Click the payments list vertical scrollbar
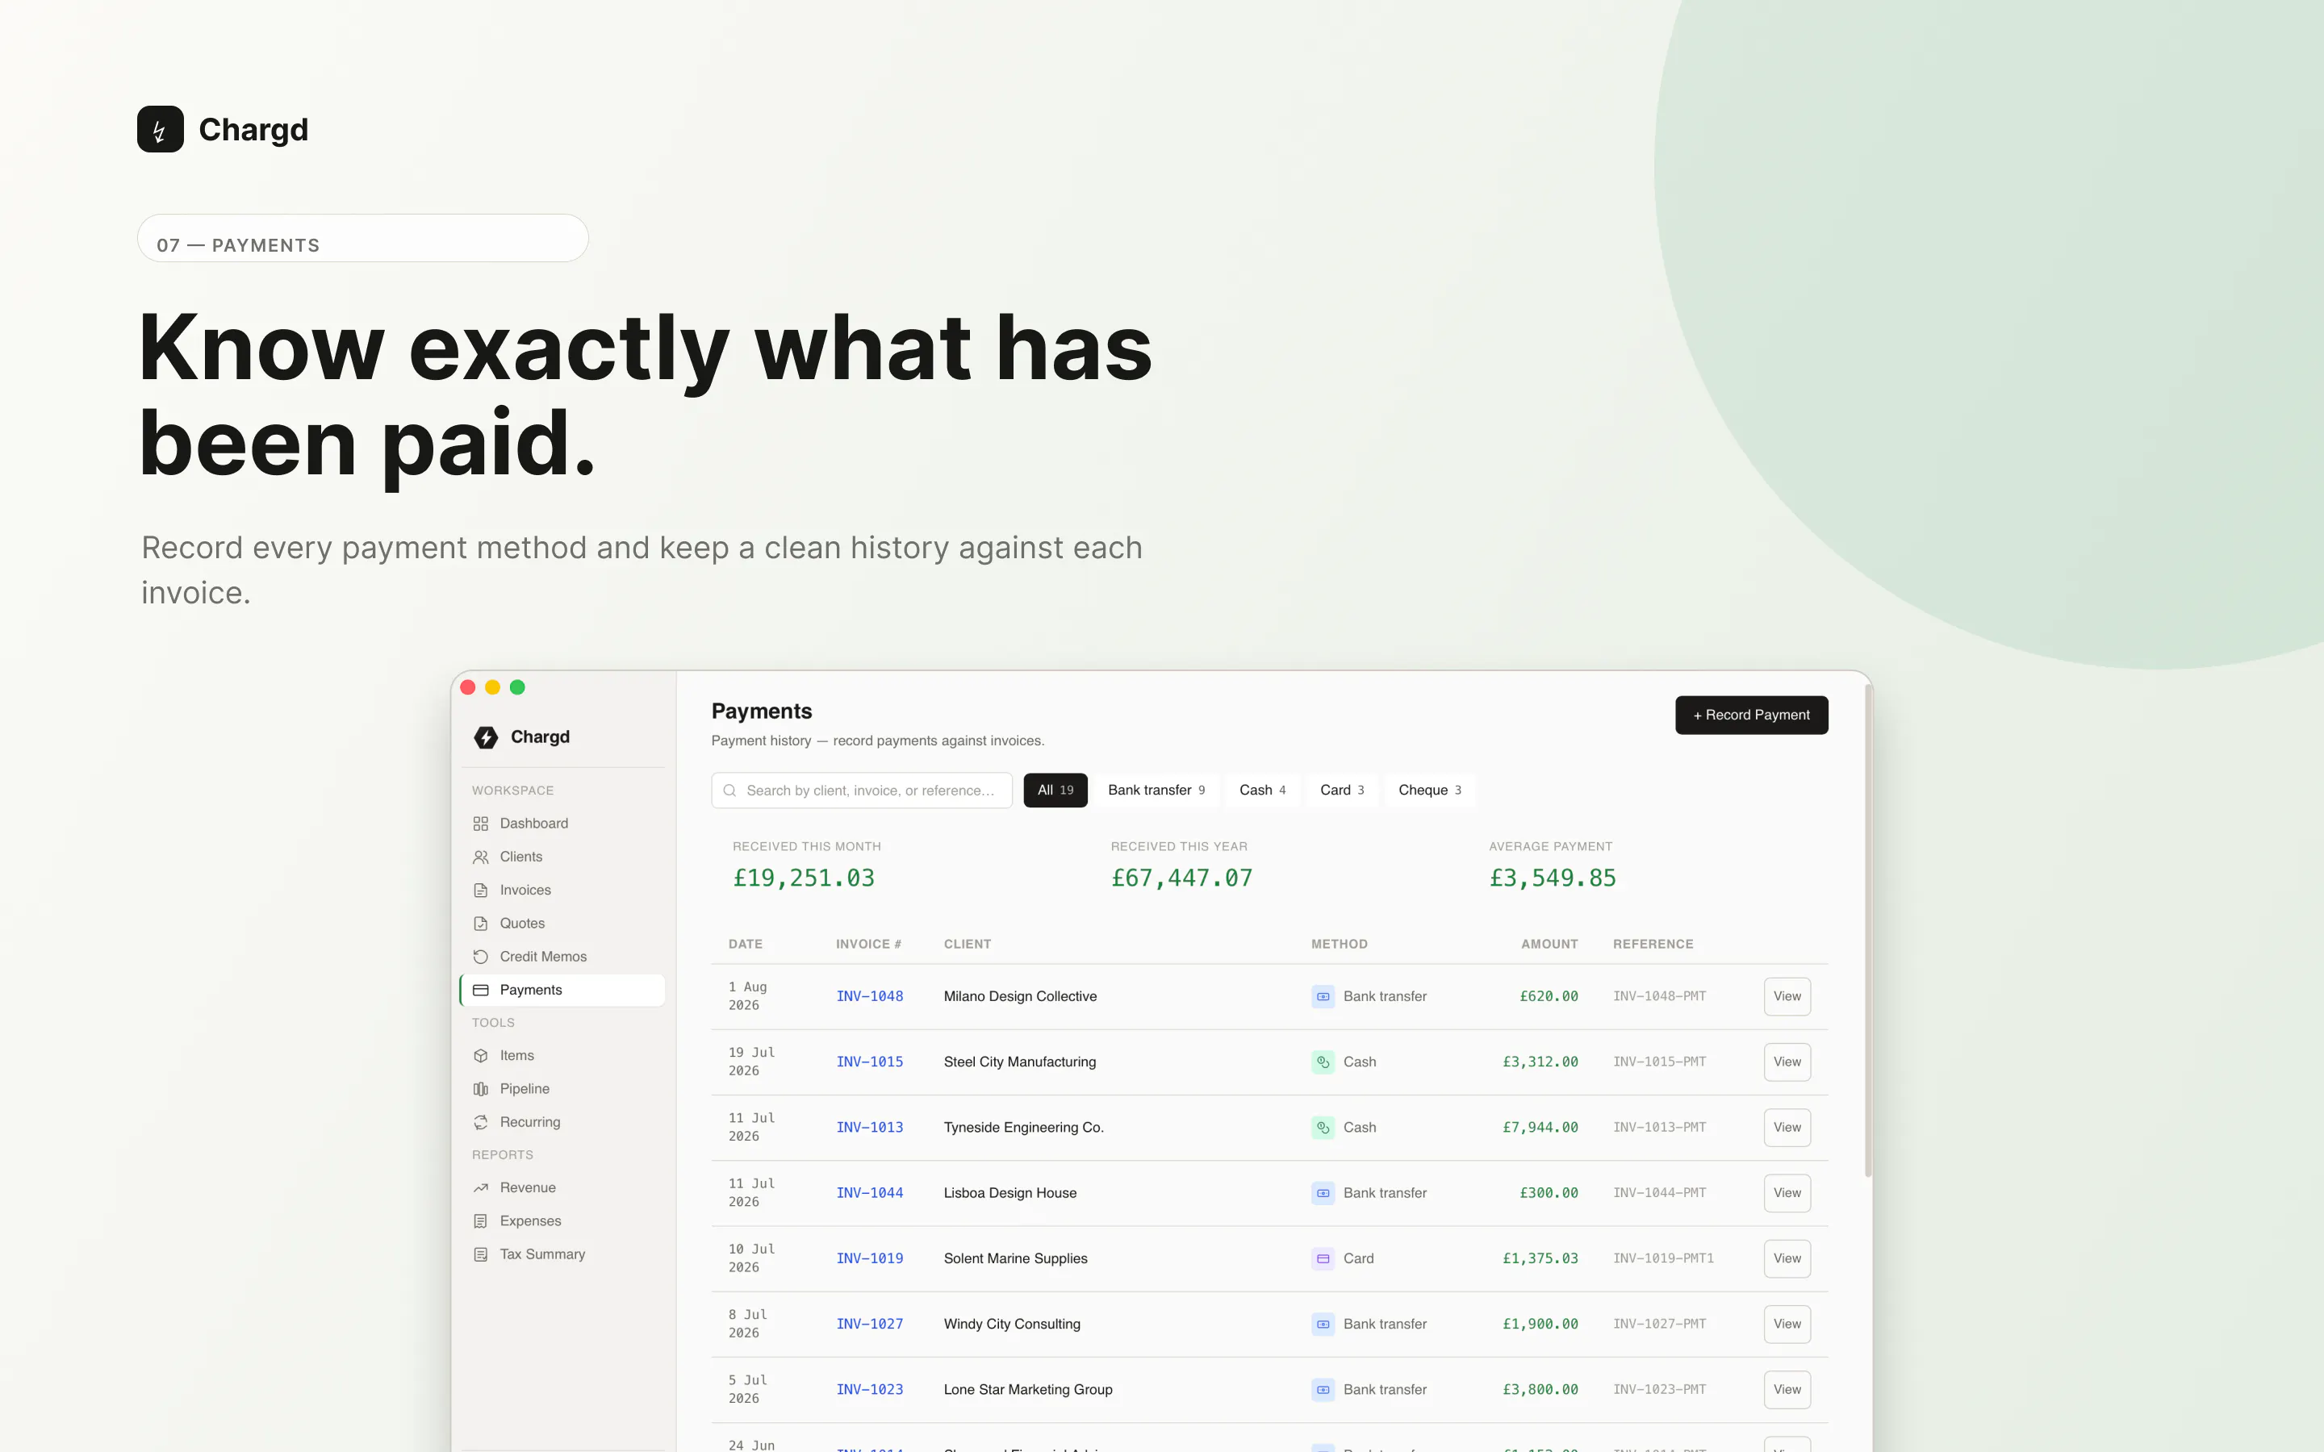Screen dimensions: 2324x1452 (1868, 931)
